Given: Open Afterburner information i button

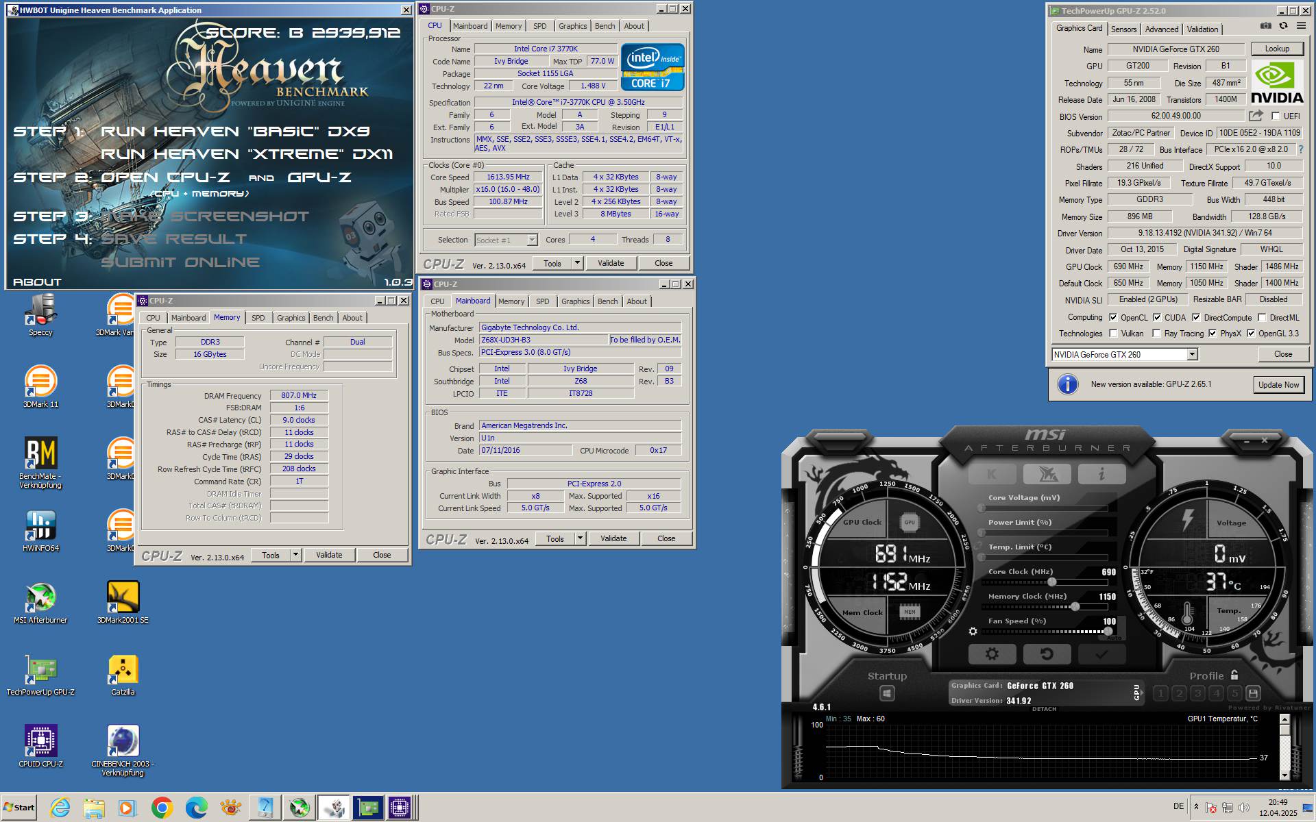Looking at the screenshot, I should pos(1101,473).
